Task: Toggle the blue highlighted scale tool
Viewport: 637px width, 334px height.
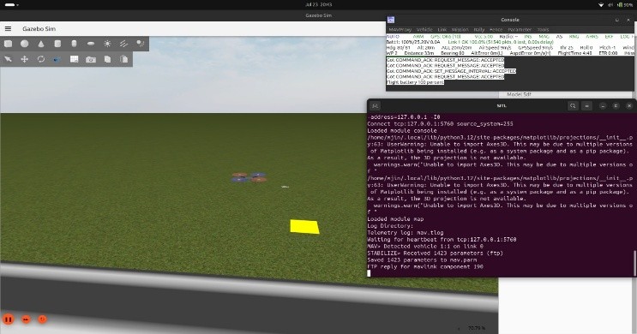Action: click(57, 59)
